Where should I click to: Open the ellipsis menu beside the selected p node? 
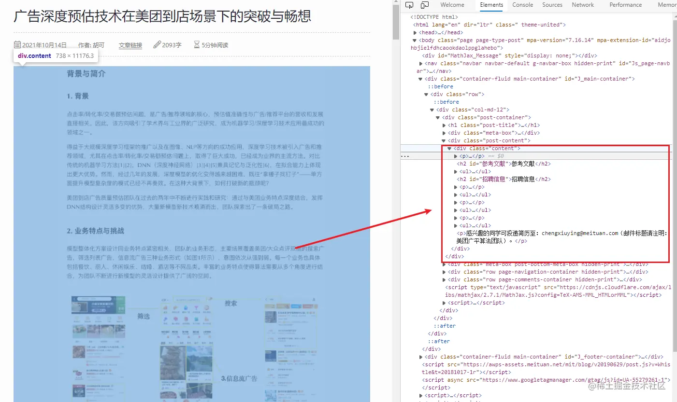(405, 156)
